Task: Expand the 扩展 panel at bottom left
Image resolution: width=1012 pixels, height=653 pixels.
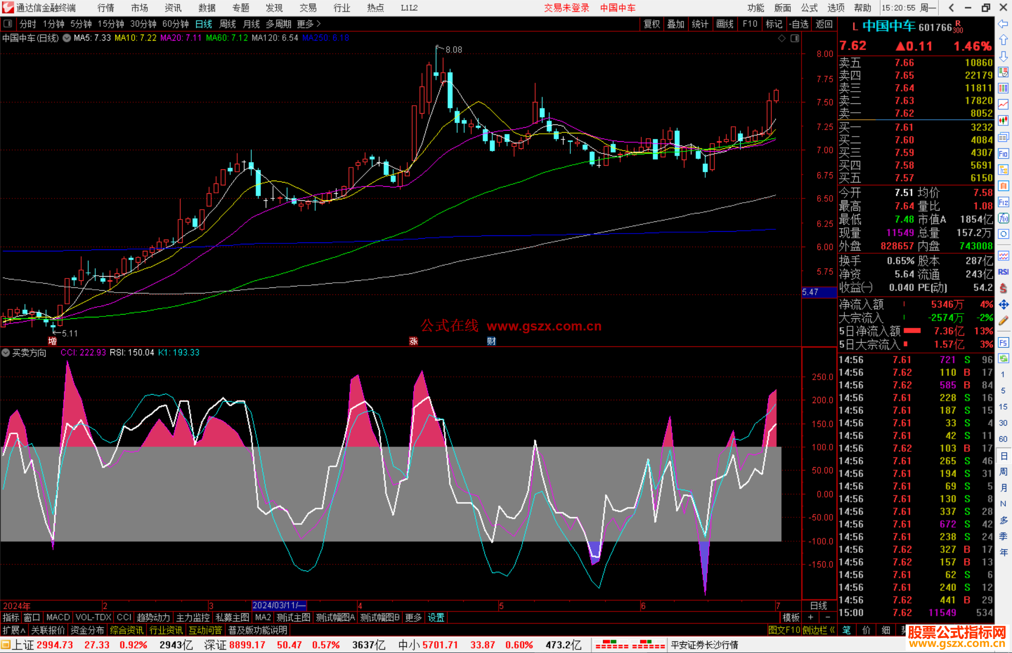Action: (14, 630)
